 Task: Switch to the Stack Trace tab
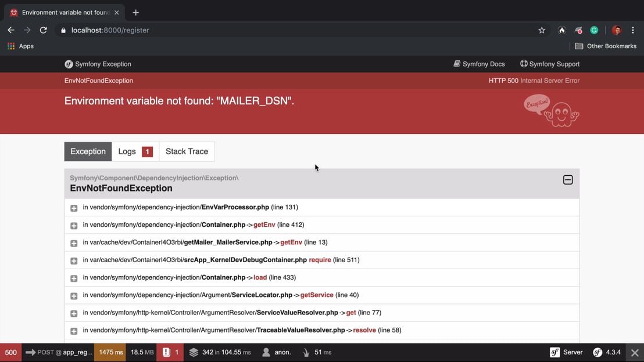(x=187, y=151)
